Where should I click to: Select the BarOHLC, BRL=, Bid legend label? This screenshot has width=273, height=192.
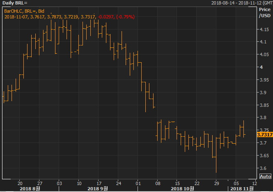click(24, 11)
